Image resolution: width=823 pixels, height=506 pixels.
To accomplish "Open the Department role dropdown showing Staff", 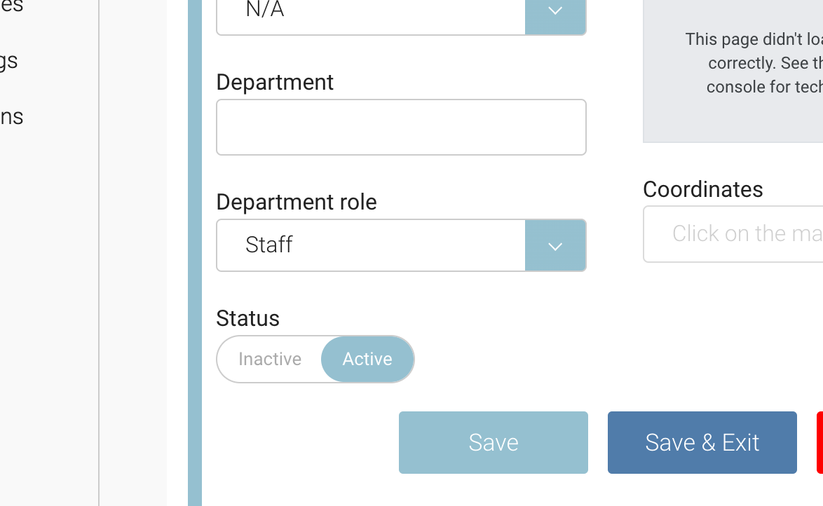I will [x=372, y=245].
